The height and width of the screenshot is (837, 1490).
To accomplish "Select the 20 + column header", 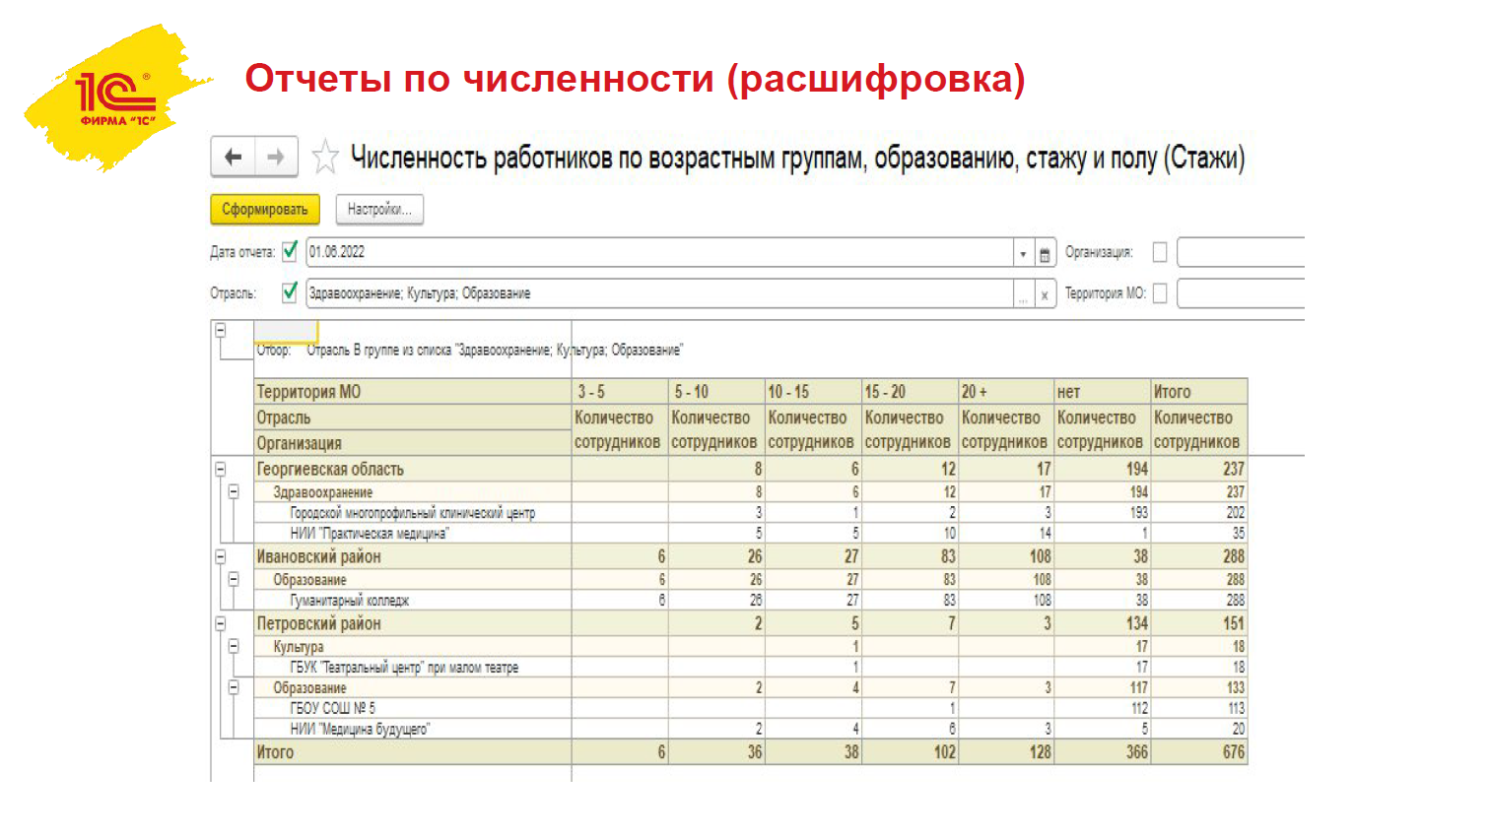I will click(x=1006, y=392).
